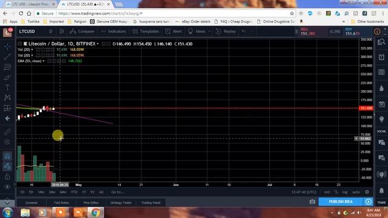Open the order panel menu beside SELL
388x218 pixels.
tap(296, 31)
